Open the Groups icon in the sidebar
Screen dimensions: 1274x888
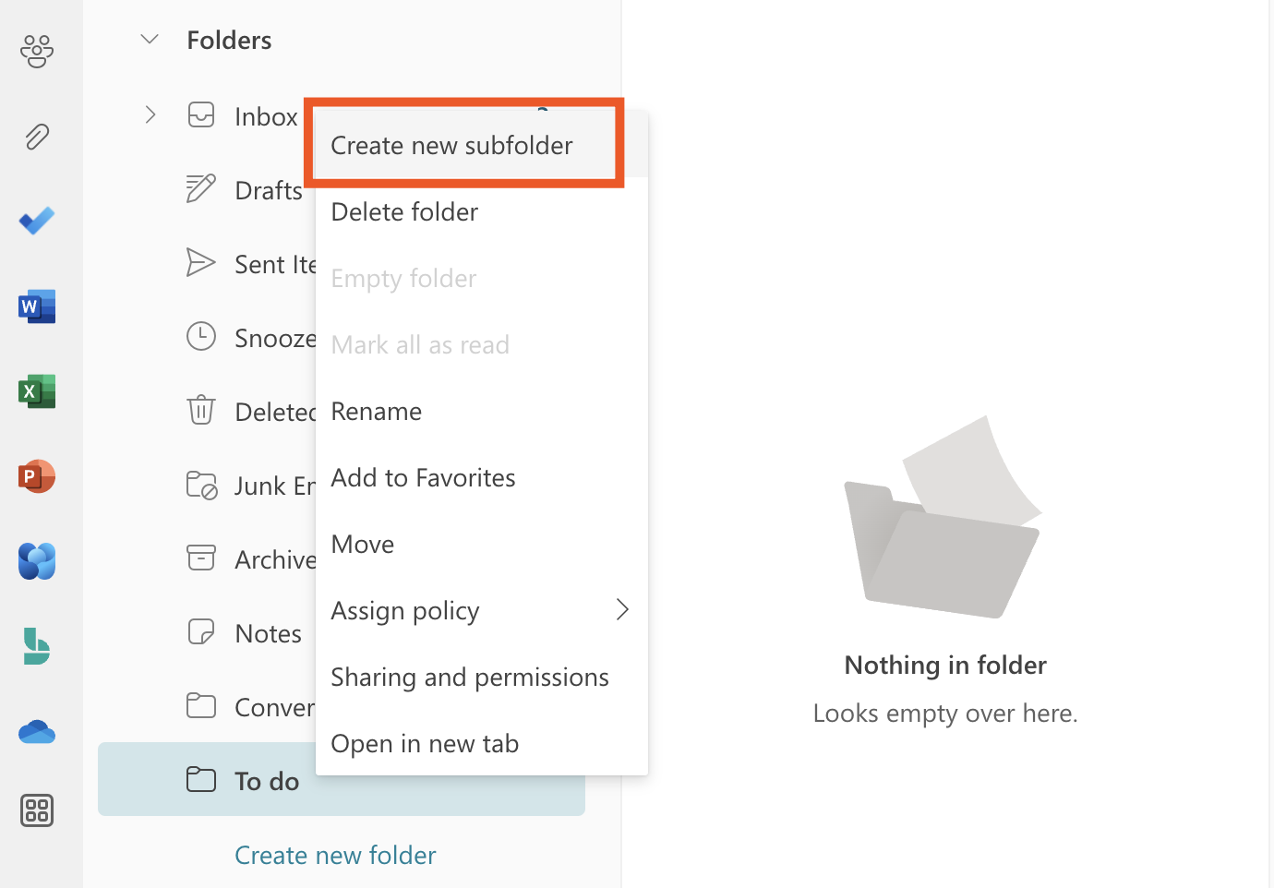[x=37, y=52]
